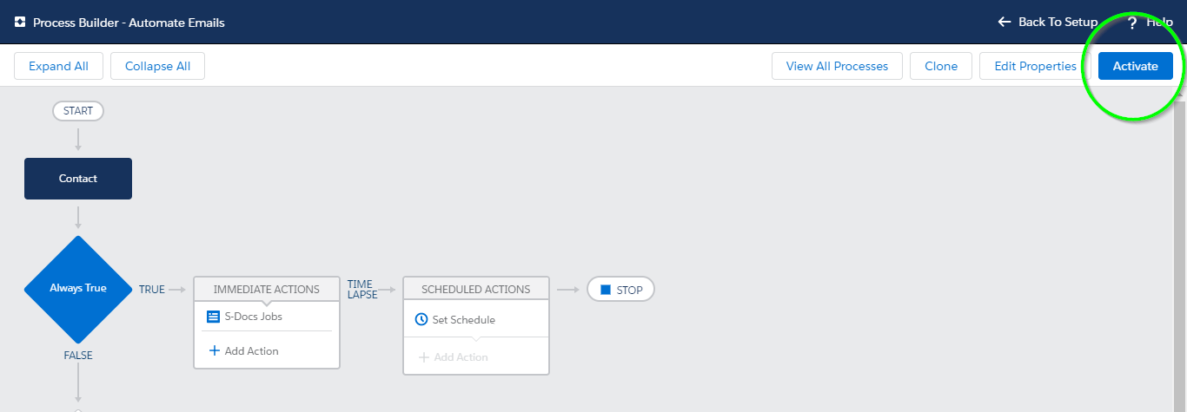Click the plus icon beside Add Action
Viewport: 1187px width, 412px height.
click(215, 350)
